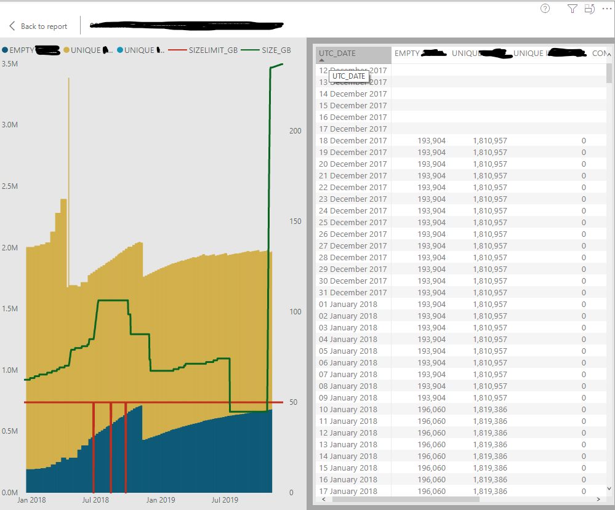The height and width of the screenshot is (510, 615).
Task: Click the 2.0M y-axis label
Action: (x=10, y=247)
